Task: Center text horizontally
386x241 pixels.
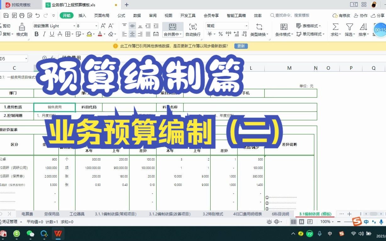Action: [x=132, y=34]
